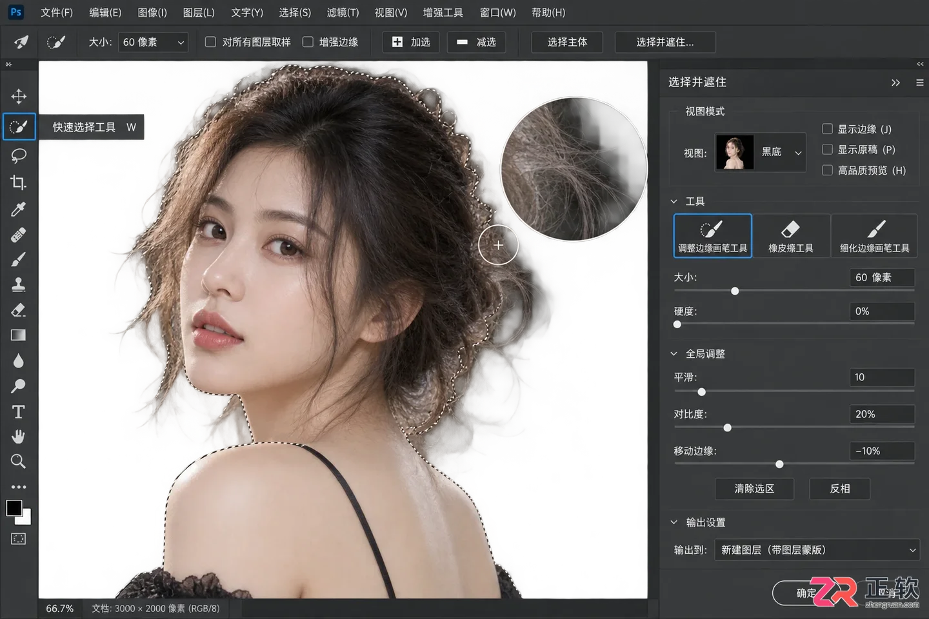Open the 选择并遮住 panel menu icon

coord(920,83)
